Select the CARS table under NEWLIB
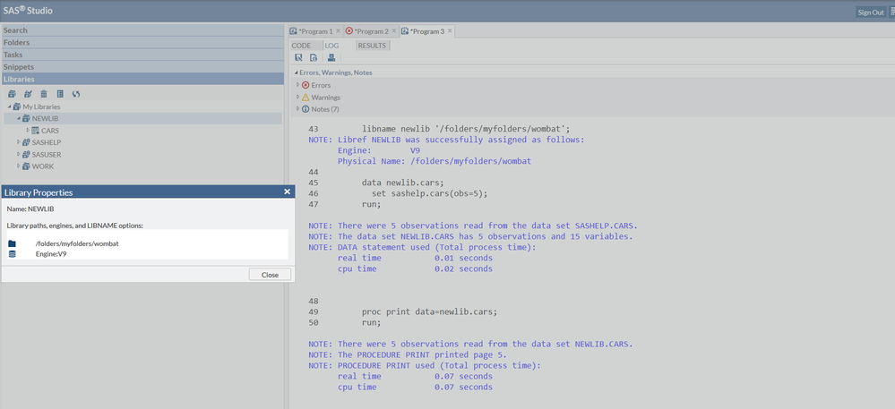 [x=49, y=131]
